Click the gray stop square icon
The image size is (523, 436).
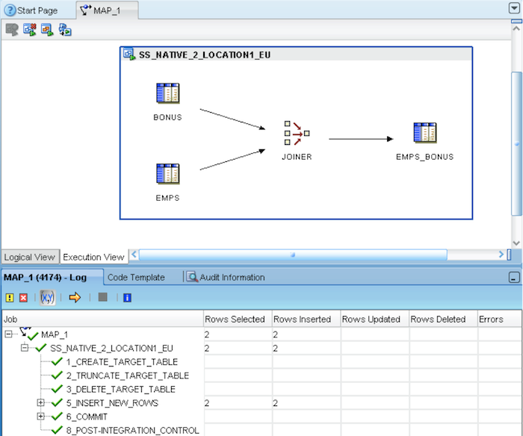[103, 297]
